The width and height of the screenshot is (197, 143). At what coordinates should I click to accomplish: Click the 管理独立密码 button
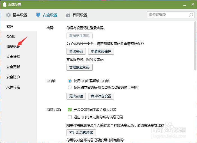click(x=79, y=67)
